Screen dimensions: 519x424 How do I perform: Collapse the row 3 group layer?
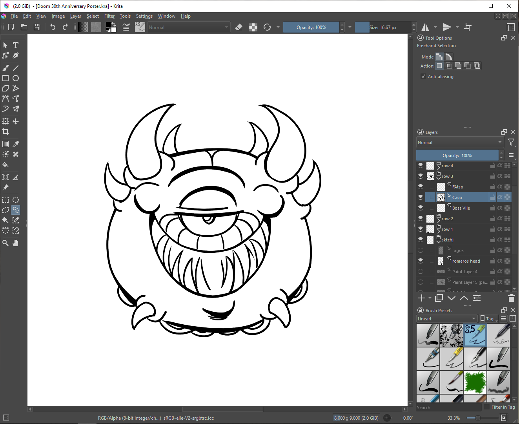[x=439, y=178]
